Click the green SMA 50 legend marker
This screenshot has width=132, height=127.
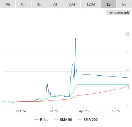[x=56, y=120]
